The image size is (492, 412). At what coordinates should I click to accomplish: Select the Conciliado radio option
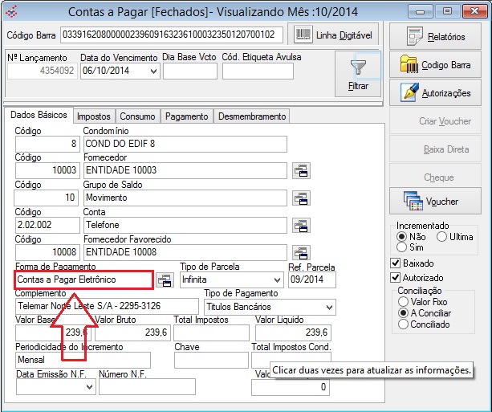coord(402,324)
